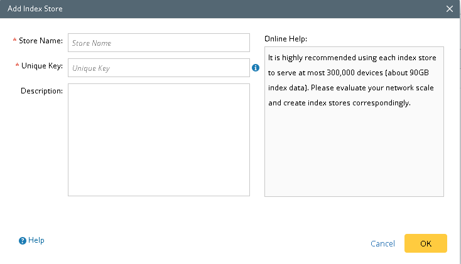This screenshot has height=264, width=461.
Task: Cancel adding the index store
Action: [382, 243]
